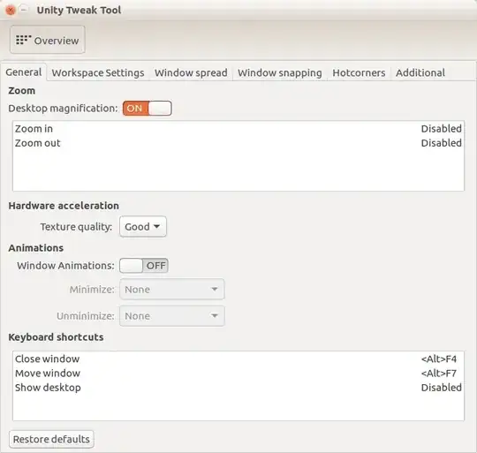Go to the Window snapping tab
The height and width of the screenshot is (453, 477).
(x=280, y=73)
